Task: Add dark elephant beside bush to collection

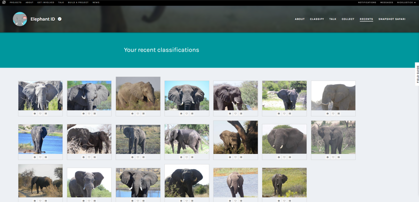Action: (x=241, y=113)
